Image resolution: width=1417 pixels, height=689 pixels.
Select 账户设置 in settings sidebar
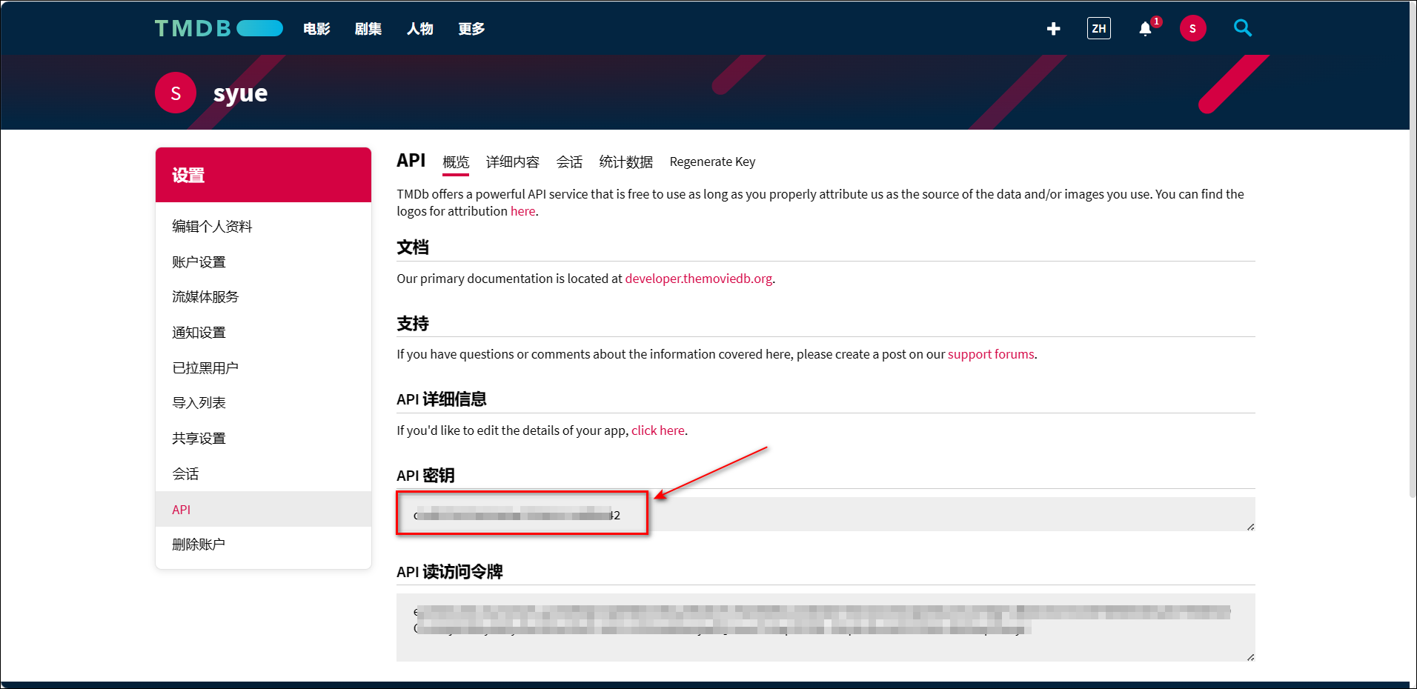click(x=199, y=262)
